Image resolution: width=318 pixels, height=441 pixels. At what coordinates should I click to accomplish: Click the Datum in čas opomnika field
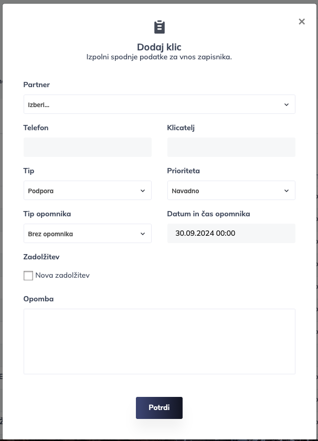(231, 234)
